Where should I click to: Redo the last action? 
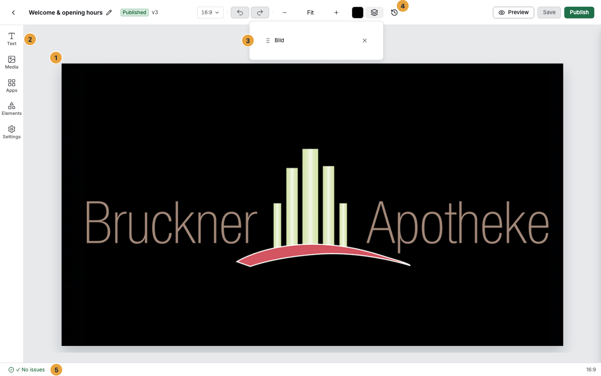click(260, 13)
